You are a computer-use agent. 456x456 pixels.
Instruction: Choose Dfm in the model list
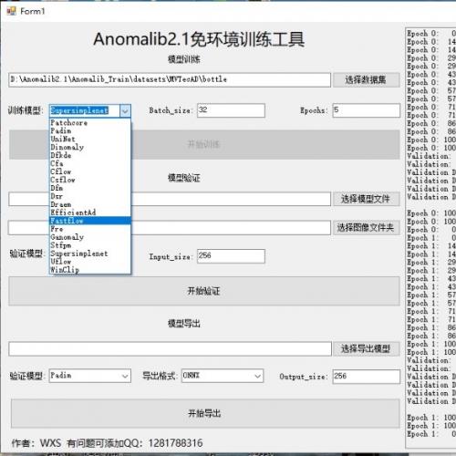tap(90, 188)
